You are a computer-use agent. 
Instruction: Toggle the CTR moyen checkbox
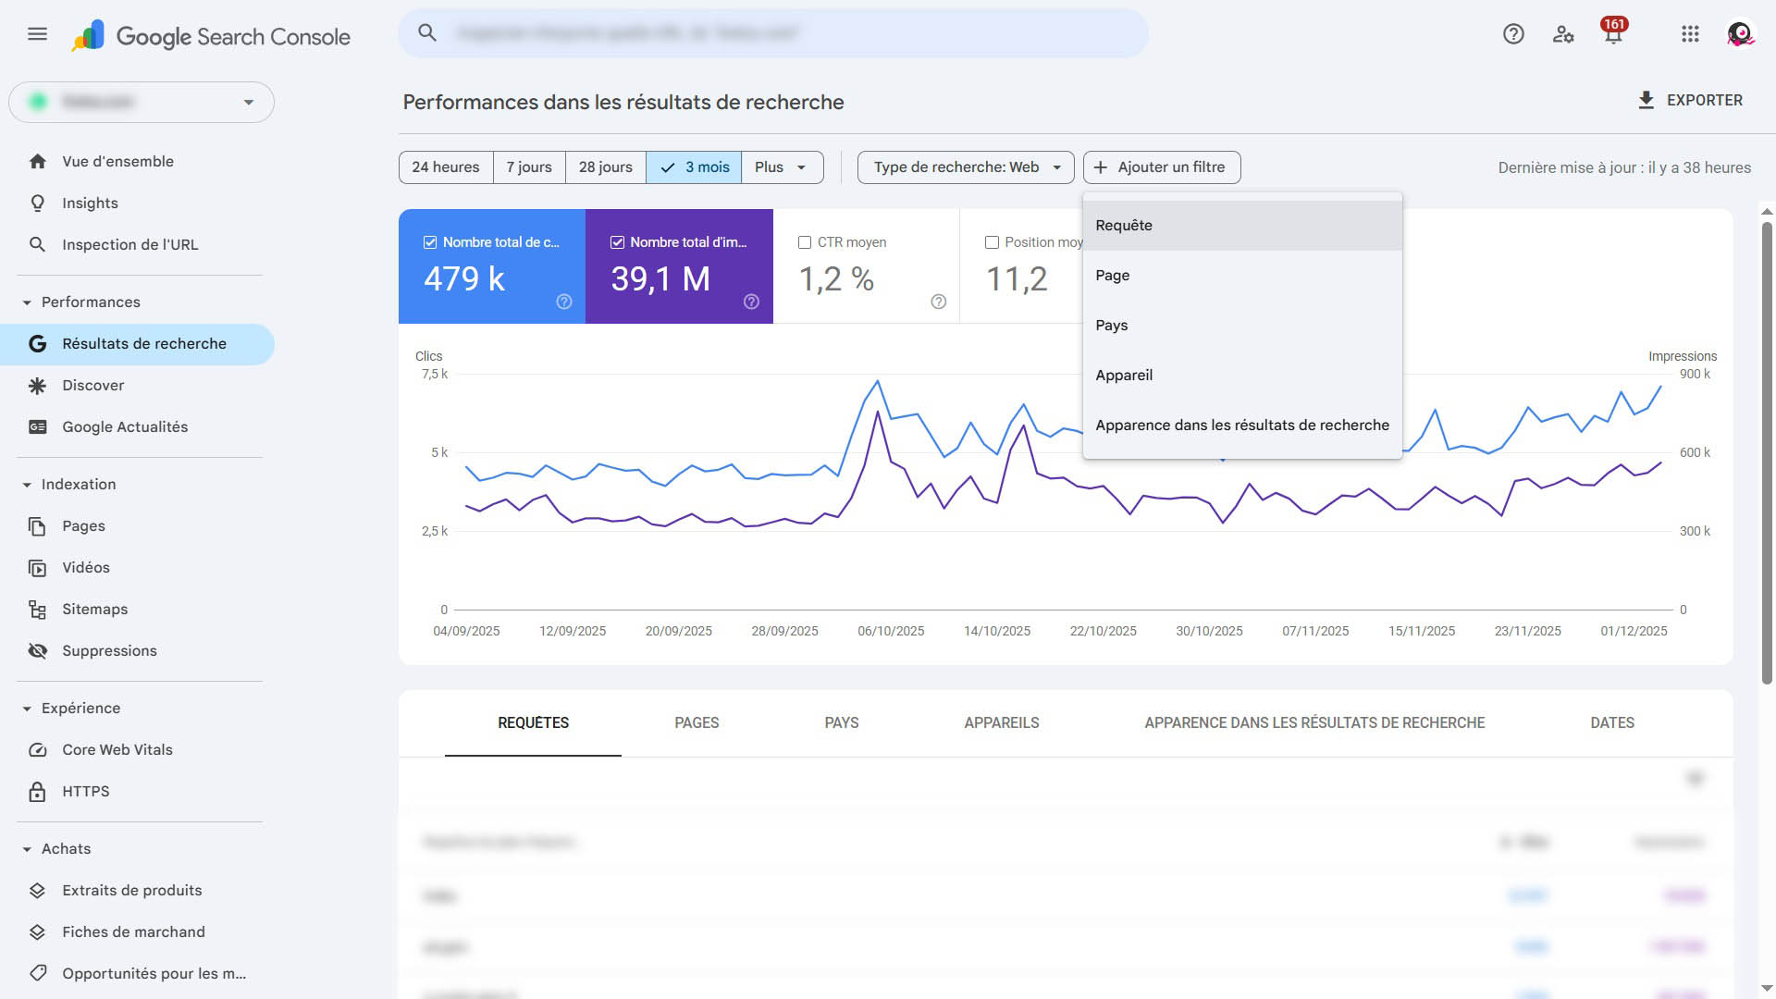pos(805,242)
